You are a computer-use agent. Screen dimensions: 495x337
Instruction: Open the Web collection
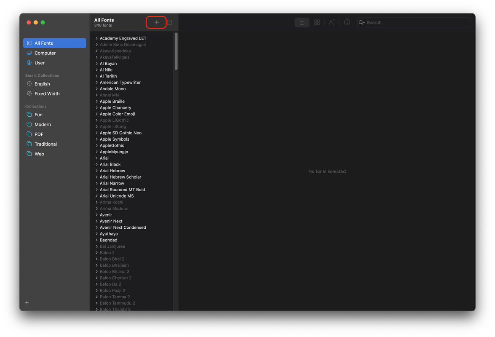pyautogui.click(x=55, y=154)
